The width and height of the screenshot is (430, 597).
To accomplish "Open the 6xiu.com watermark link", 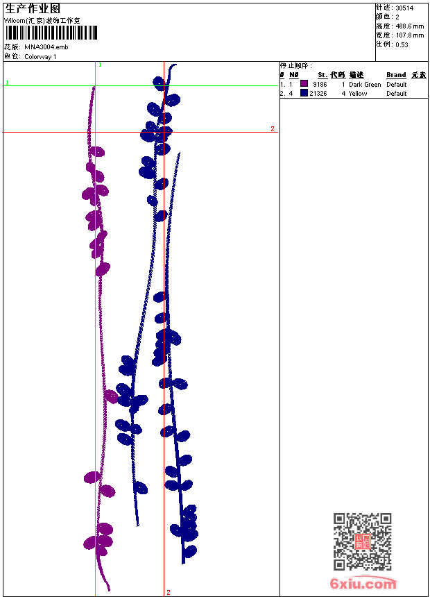I will click(363, 584).
